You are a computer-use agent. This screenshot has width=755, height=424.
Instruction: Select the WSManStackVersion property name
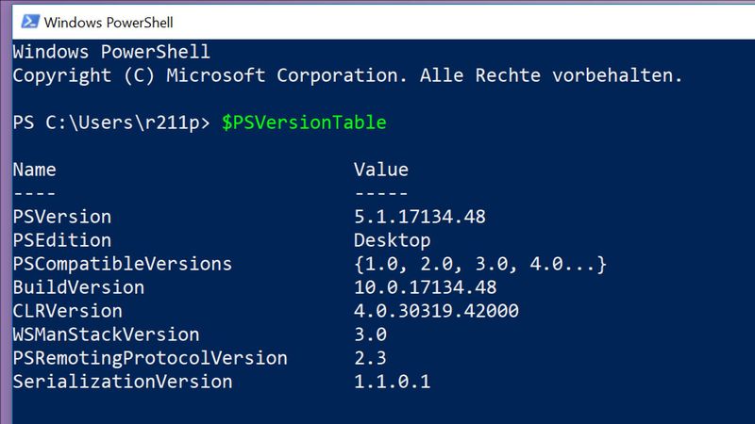point(106,334)
